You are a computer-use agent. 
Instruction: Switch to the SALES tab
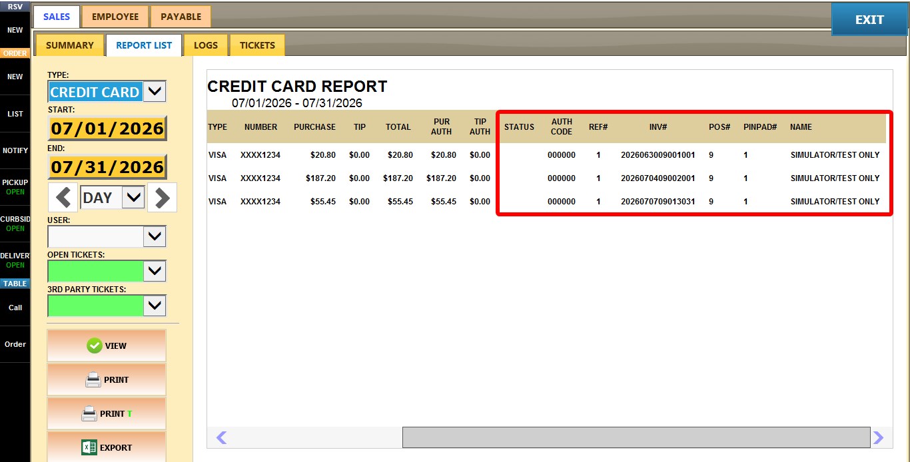coord(57,17)
